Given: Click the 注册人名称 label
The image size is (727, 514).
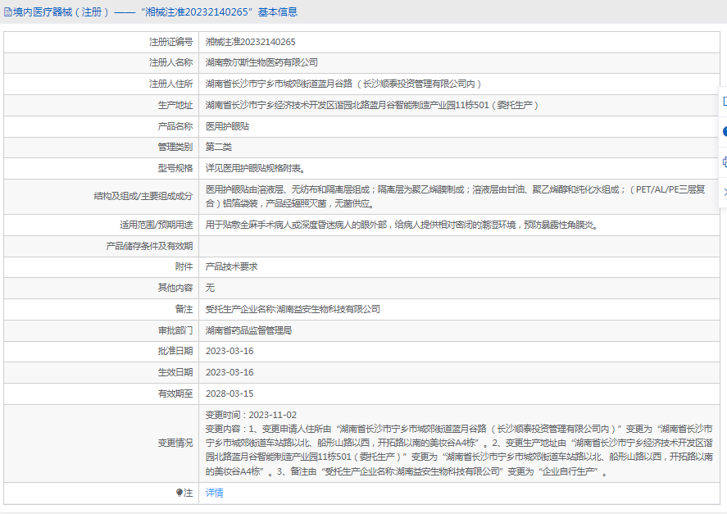Looking at the screenshot, I should point(170,62).
